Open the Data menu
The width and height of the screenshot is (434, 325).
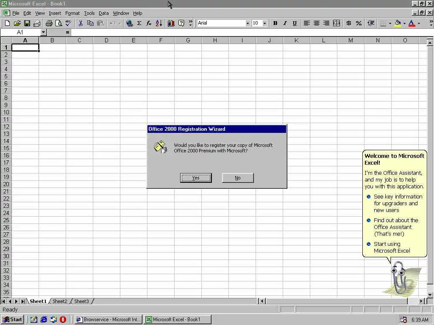103,13
